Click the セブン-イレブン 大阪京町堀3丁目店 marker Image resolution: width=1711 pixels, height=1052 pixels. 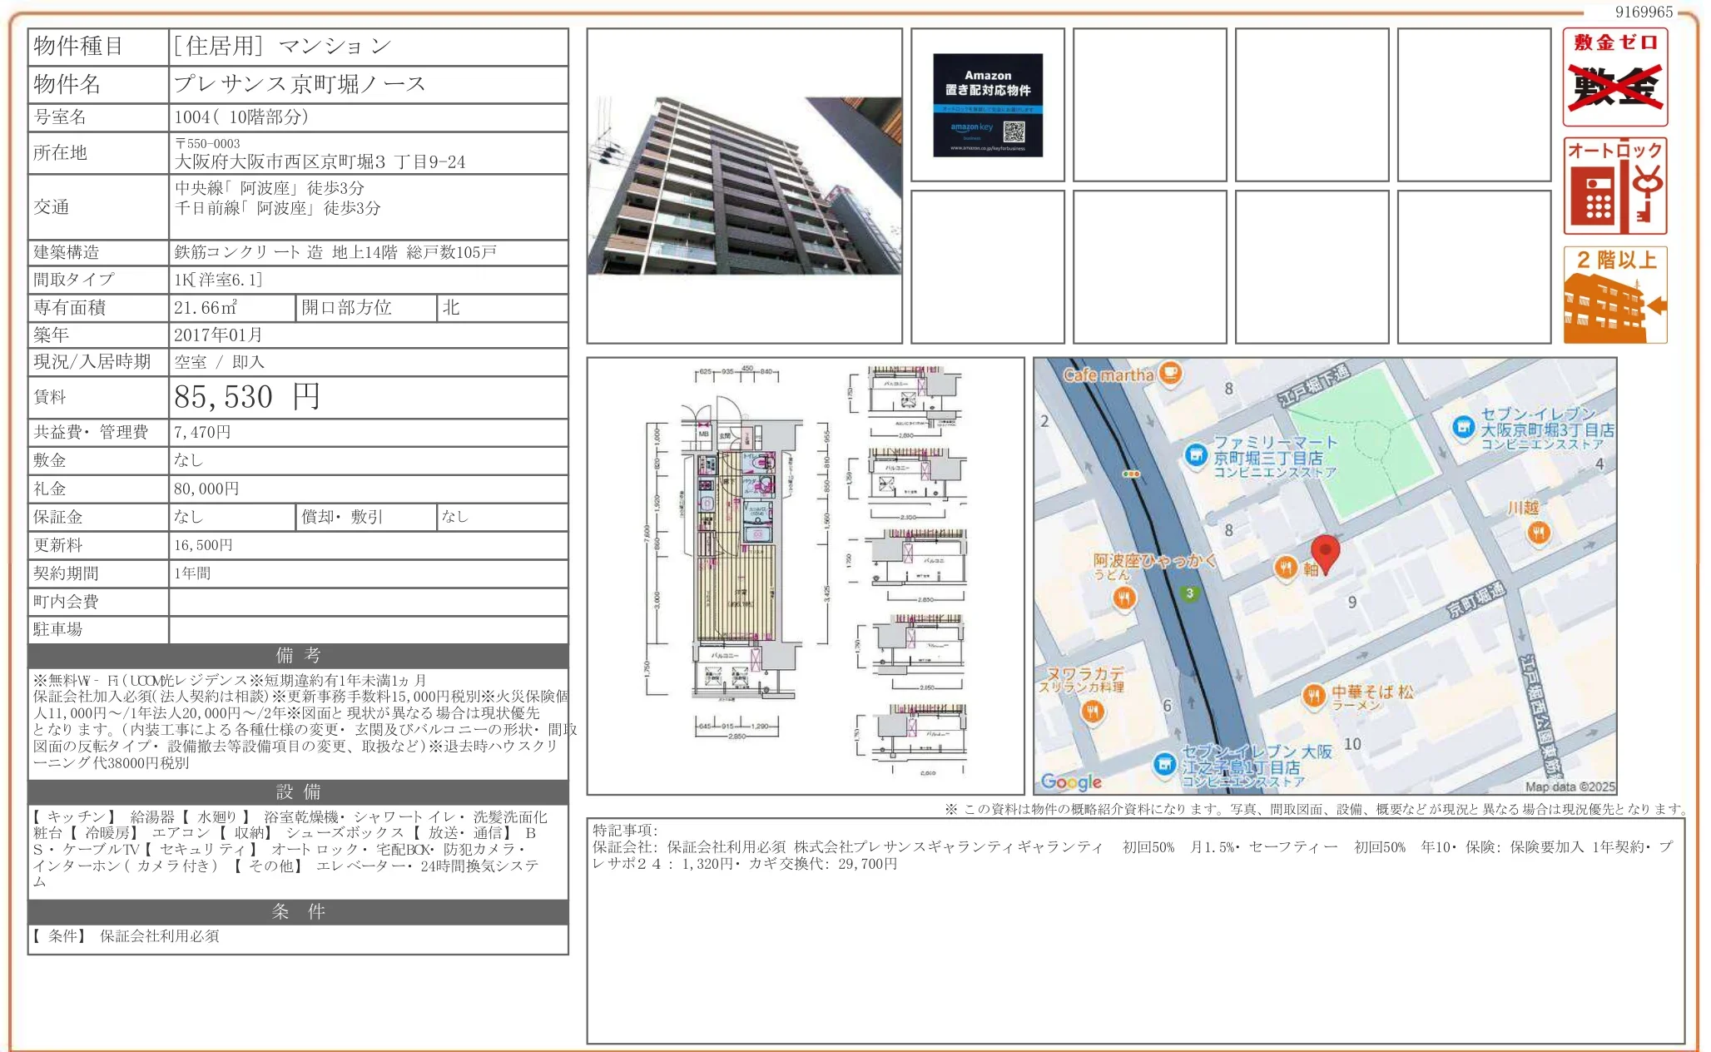[x=1463, y=427]
